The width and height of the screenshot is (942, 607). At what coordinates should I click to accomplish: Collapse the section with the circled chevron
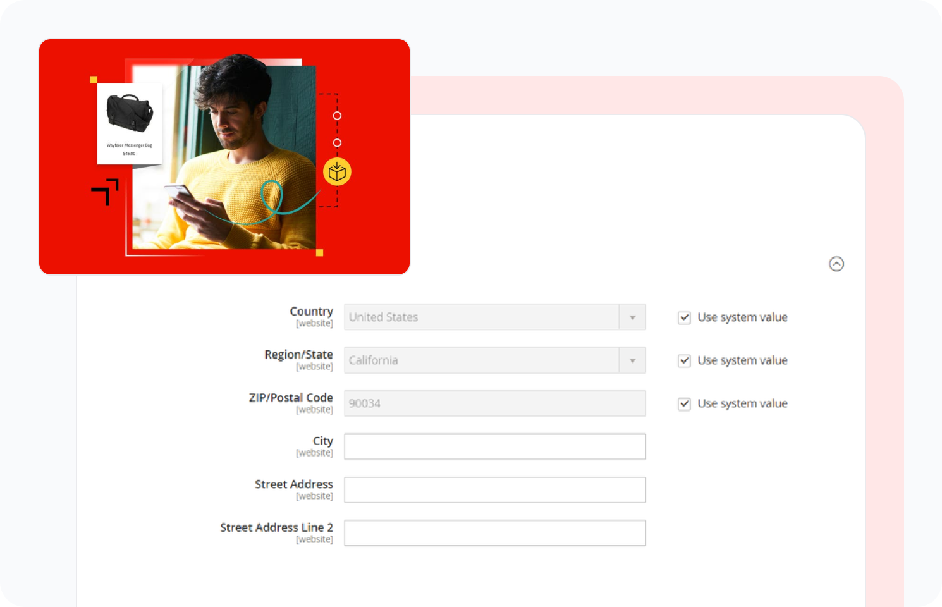click(x=836, y=264)
